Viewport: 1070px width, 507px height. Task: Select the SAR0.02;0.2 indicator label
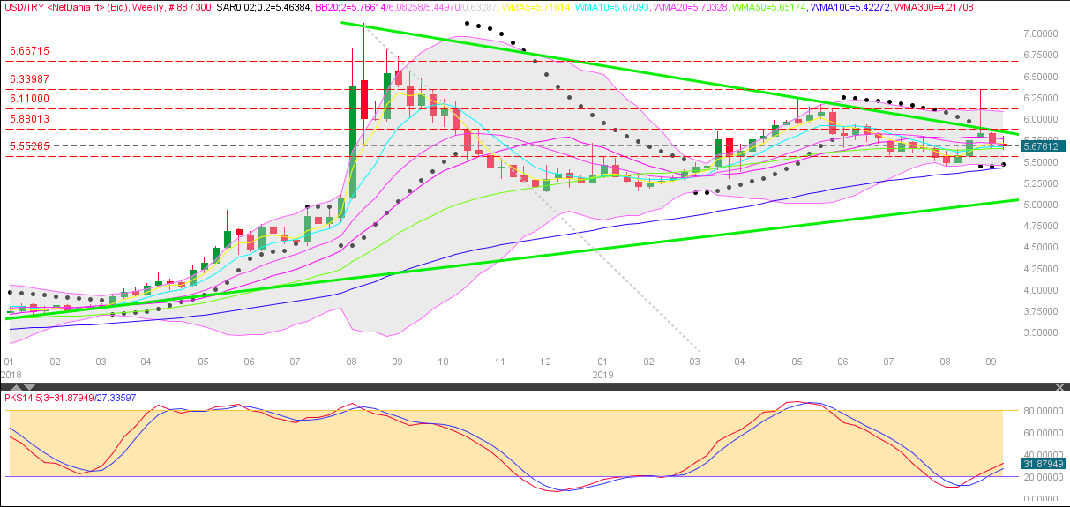click(262, 7)
